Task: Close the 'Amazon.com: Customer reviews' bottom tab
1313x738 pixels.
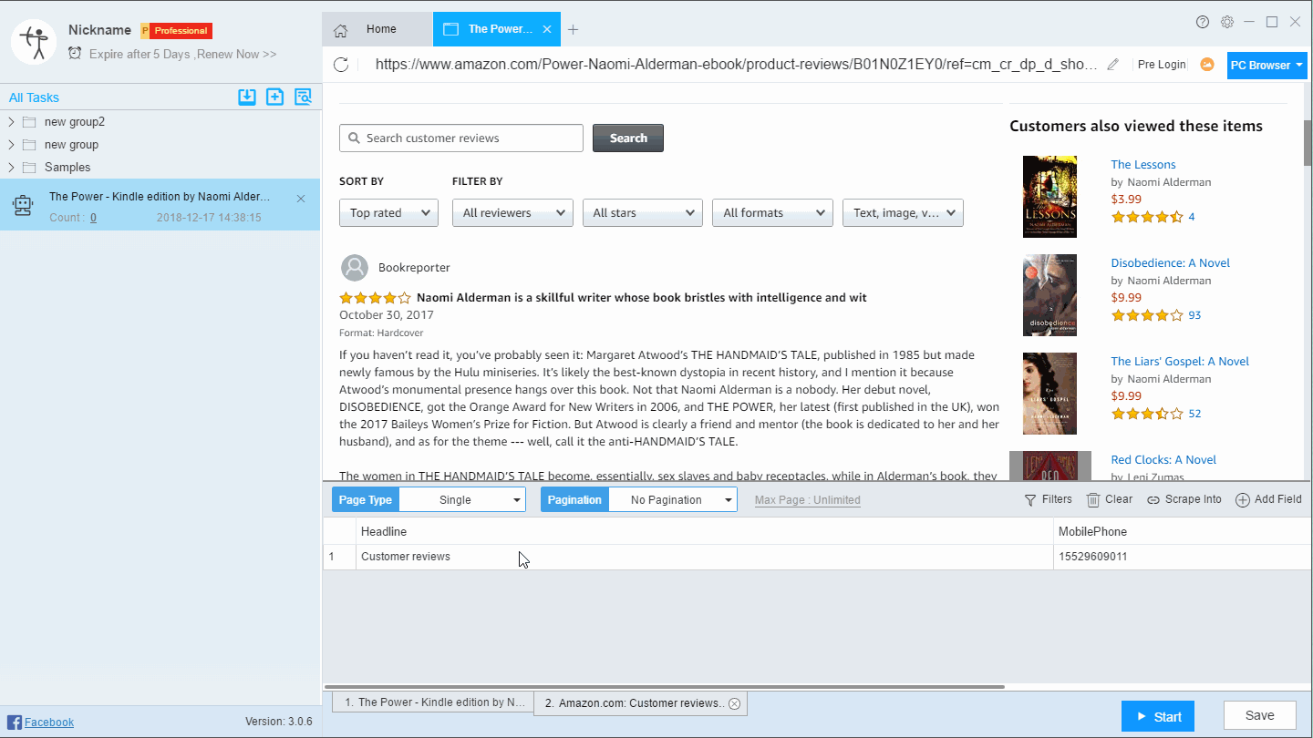Action: click(x=734, y=704)
